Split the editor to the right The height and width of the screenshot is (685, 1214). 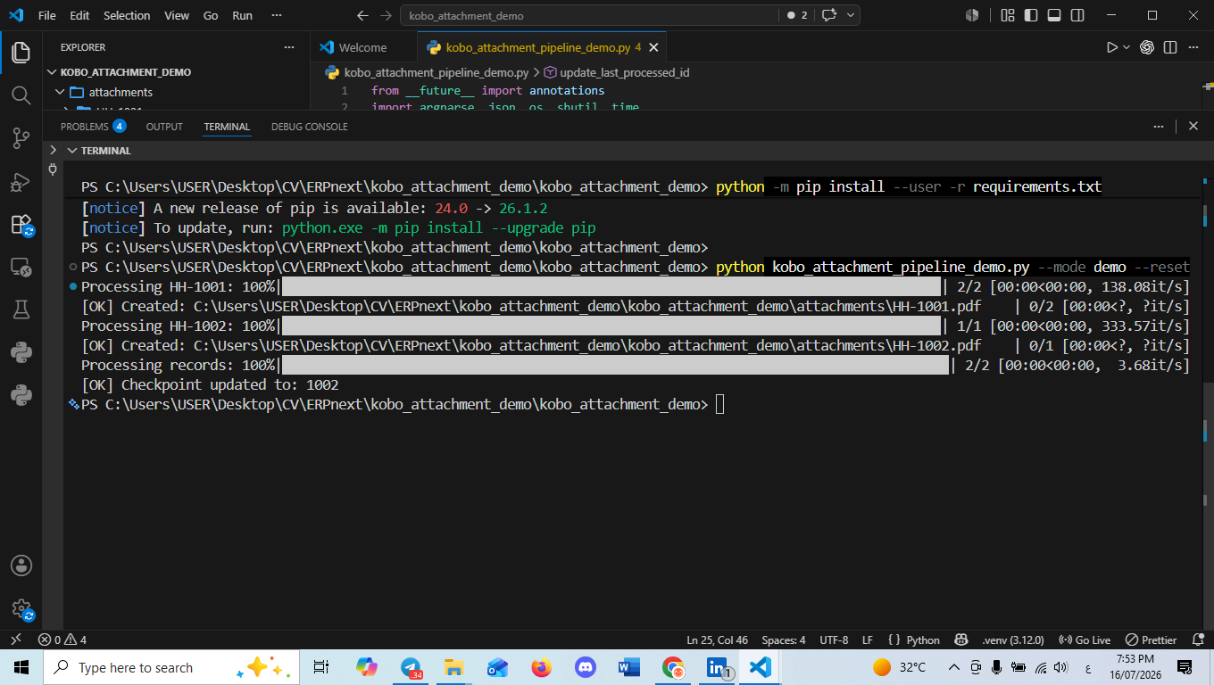coord(1169,47)
